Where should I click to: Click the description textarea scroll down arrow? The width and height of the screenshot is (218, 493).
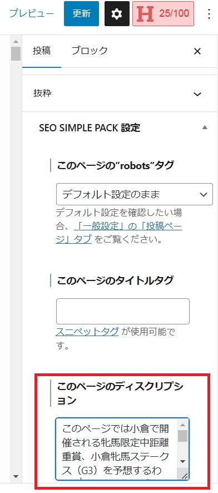pos(182,461)
